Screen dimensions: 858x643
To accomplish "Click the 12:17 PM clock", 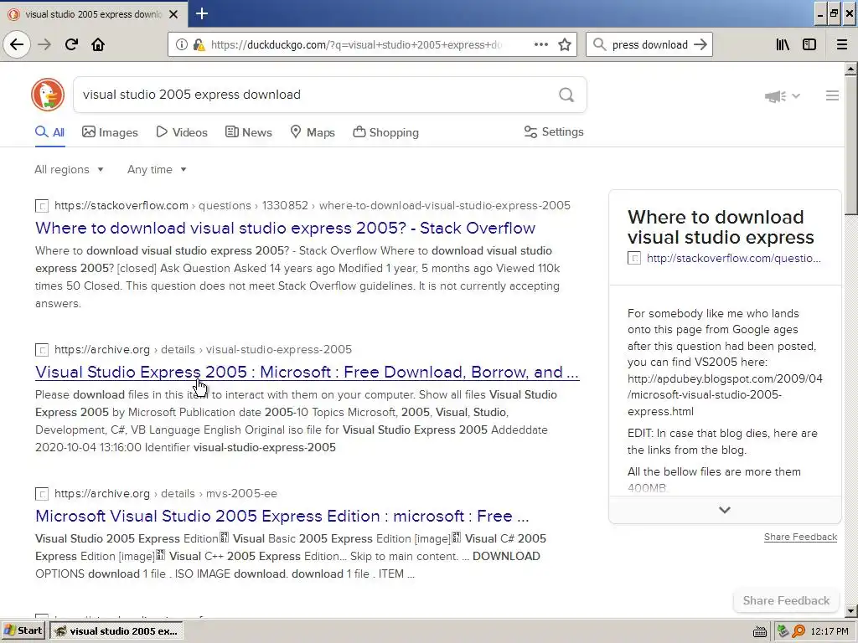I will (830, 631).
